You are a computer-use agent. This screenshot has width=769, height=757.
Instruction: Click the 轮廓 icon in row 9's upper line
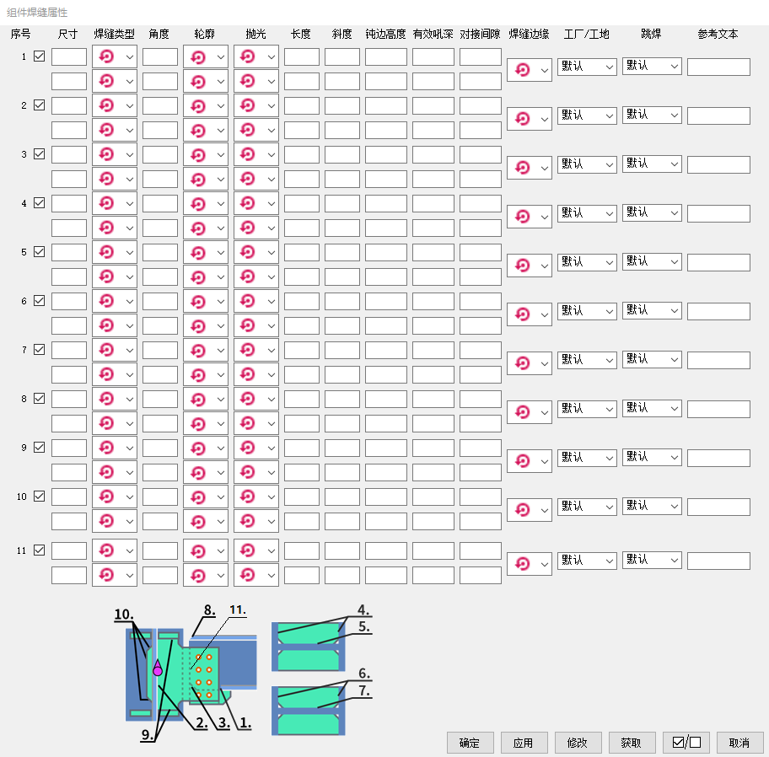[198, 448]
